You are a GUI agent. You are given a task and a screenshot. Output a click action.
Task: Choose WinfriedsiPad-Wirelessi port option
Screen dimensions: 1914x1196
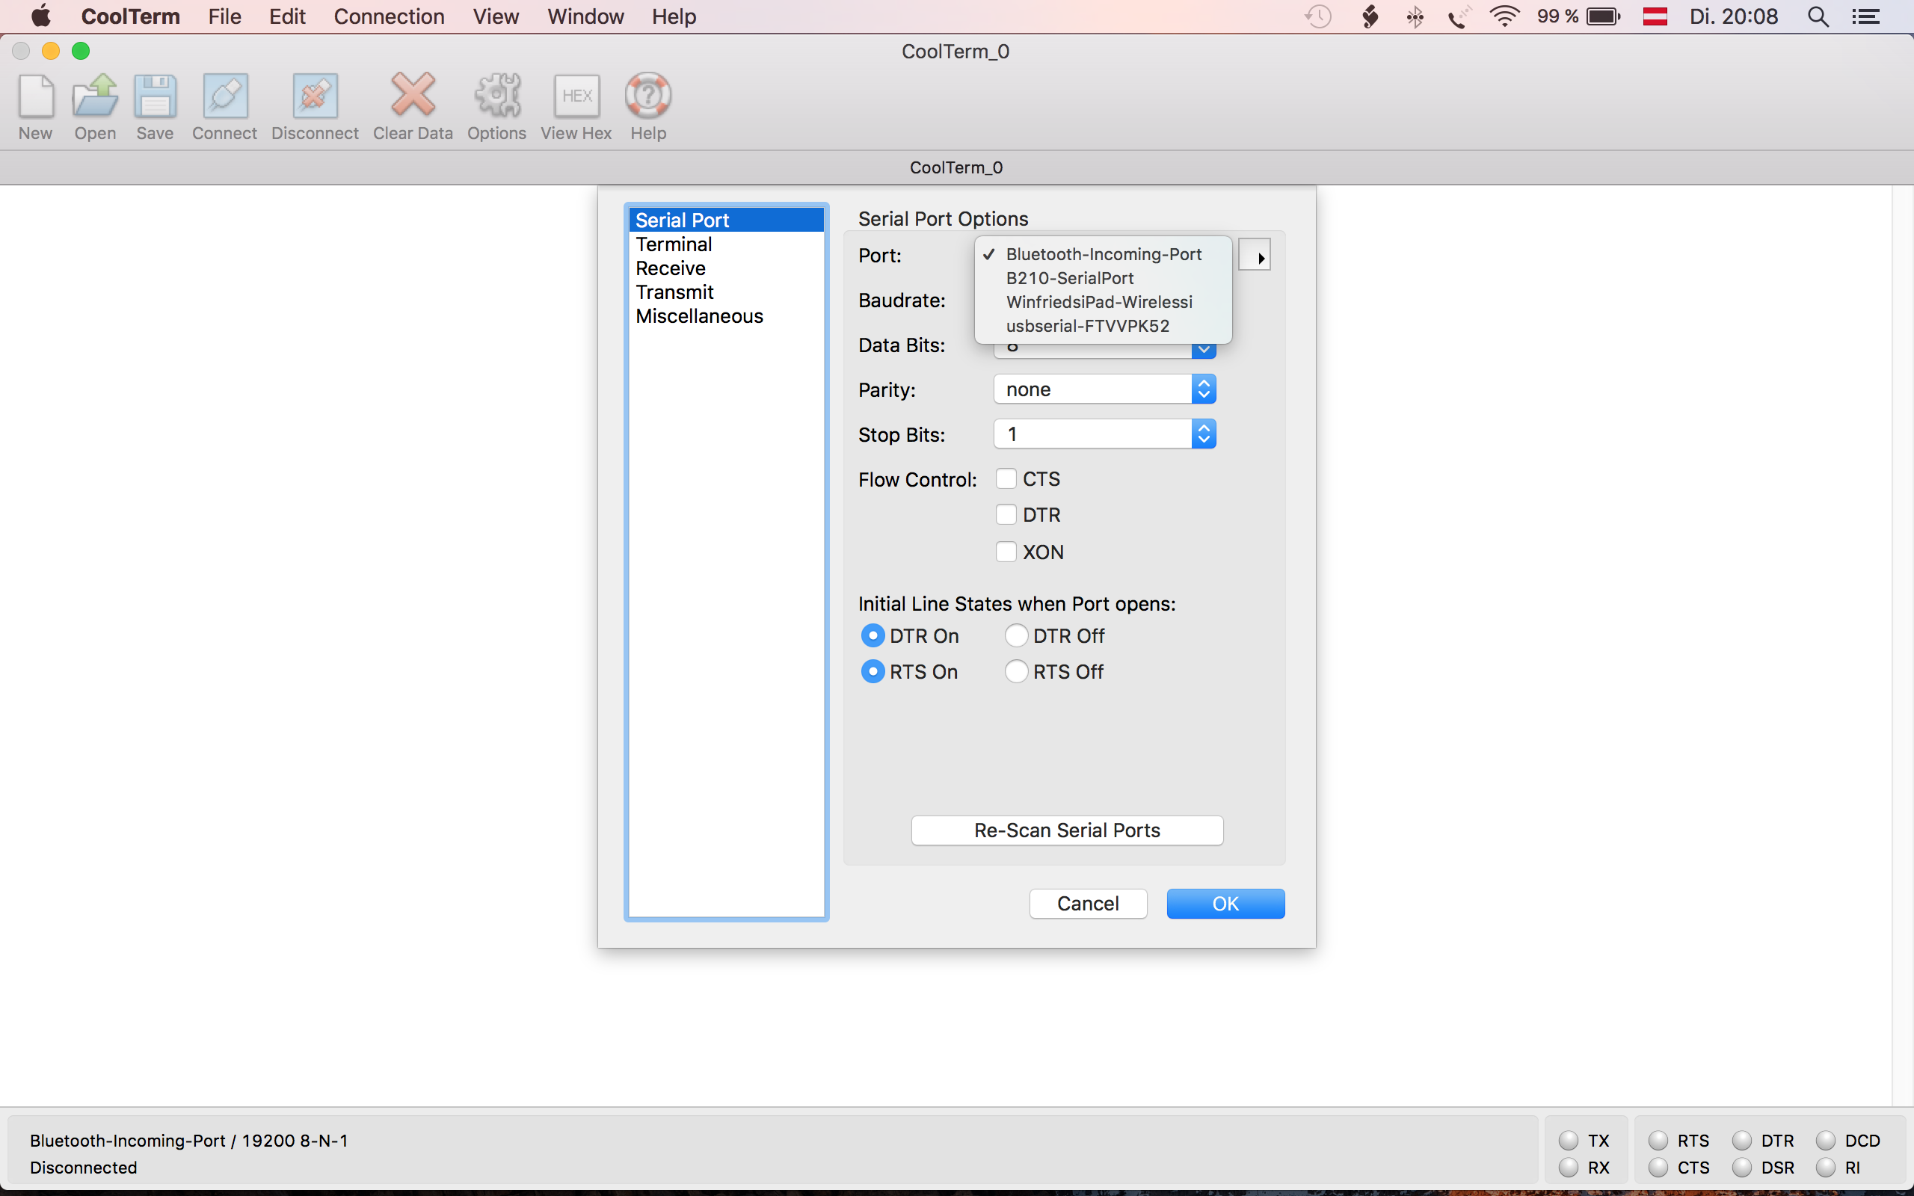point(1104,301)
